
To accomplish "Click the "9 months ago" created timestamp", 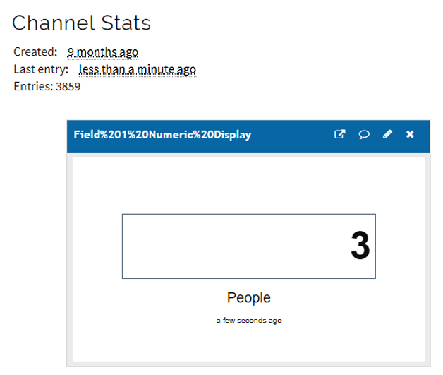I will click(102, 52).
